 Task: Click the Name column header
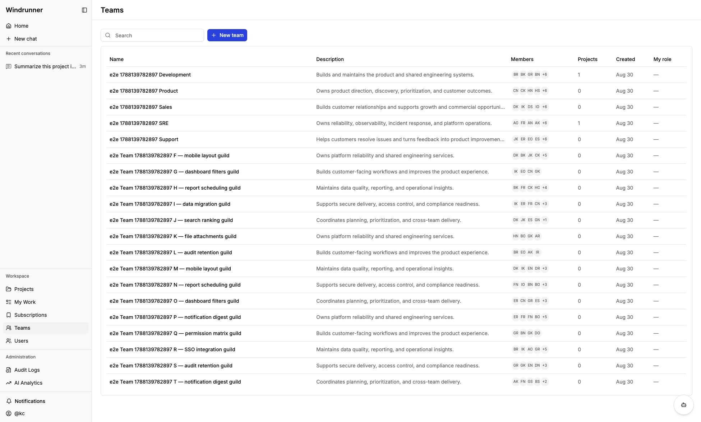116,59
